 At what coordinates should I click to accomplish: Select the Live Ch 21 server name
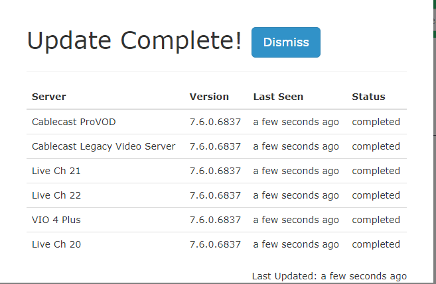point(56,171)
